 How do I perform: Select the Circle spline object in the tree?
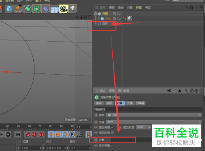pyautogui.click(x=105, y=24)
